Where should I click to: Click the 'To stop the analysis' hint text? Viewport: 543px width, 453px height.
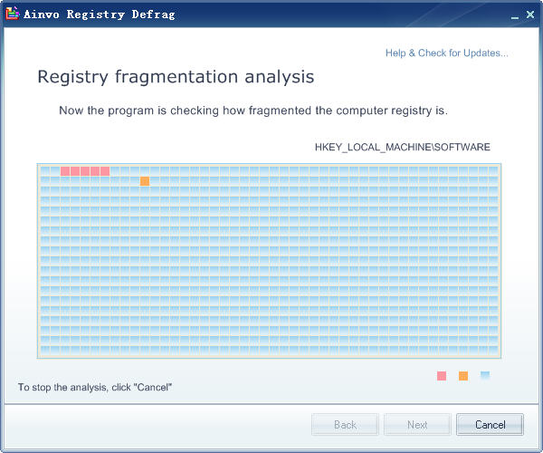[x=95, y=387]
